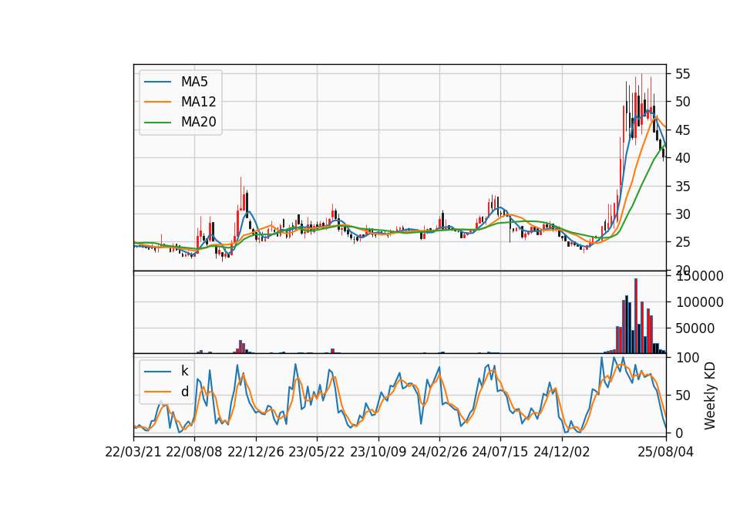Click the MA20 legend label
740x532 pixels.
pyautogui.click(x=198, y=123)
